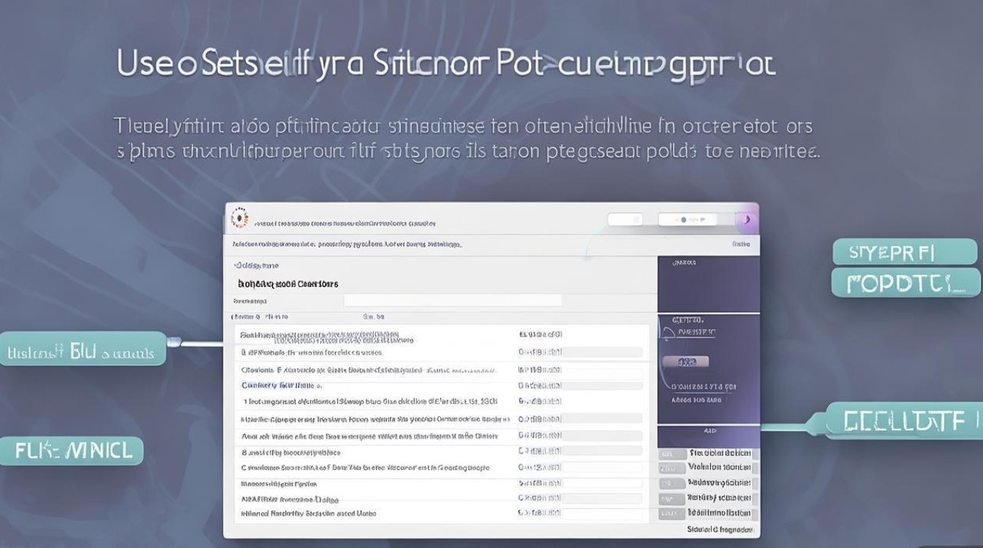The image size is (983, 548).
Task: Click the blank white pill button in the header
Action: [625, 219]
